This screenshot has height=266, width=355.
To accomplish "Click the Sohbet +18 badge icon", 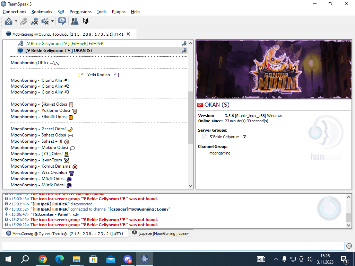I will [x=67, y=142].
